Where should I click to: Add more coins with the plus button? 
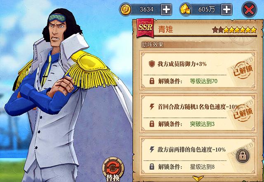[x=166, y=10]
